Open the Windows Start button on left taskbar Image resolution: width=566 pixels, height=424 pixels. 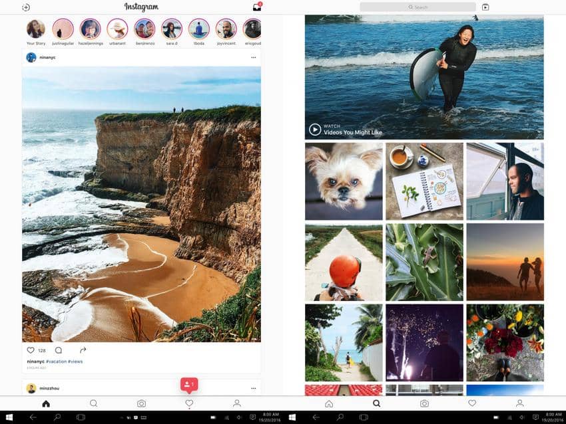point(9,417)
